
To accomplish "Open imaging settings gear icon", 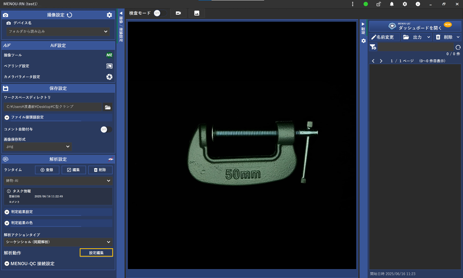I will pos(109,15).
